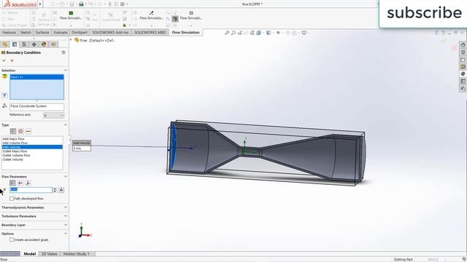Select Pressure Openings boundary type icon
This screenshot has height=262, width=467.
click(x=20, y=131)
